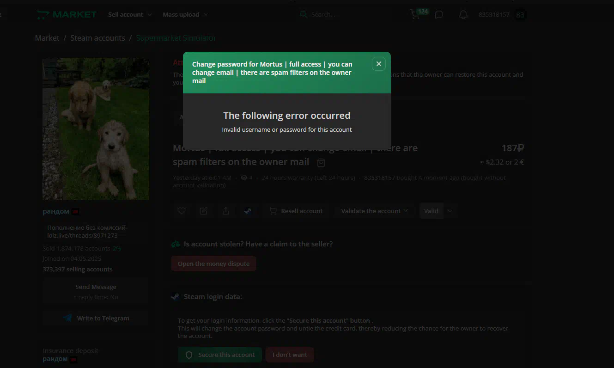
Task: Click the lolz.live/threads/8971273 status text
Action: click(x=83, y=235)
